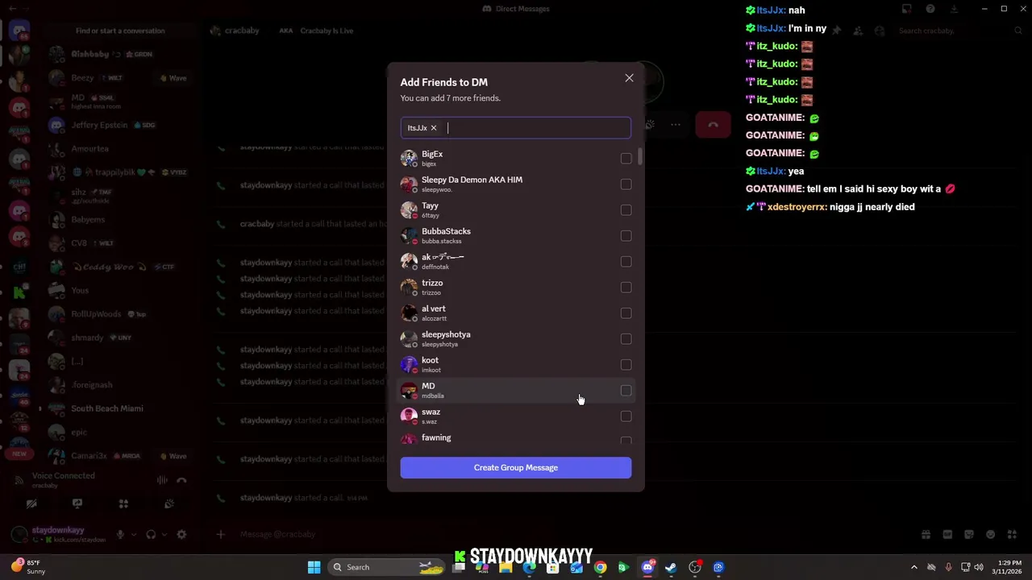The height and width of the screenshot is (580, 1032).
Task: Click BigEx avatar in friend list
Action: [x=409, y=158]
